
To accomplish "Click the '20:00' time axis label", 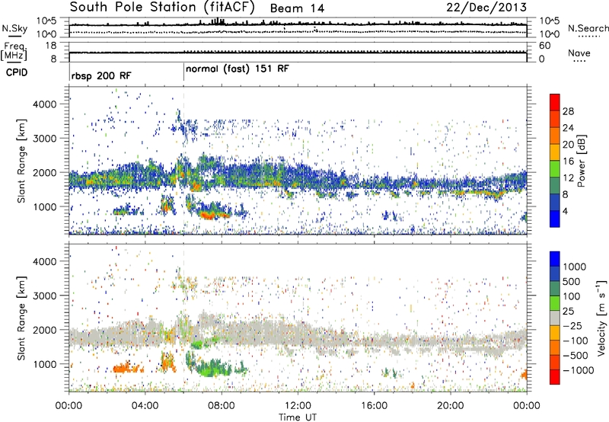I will coord(450,406).
